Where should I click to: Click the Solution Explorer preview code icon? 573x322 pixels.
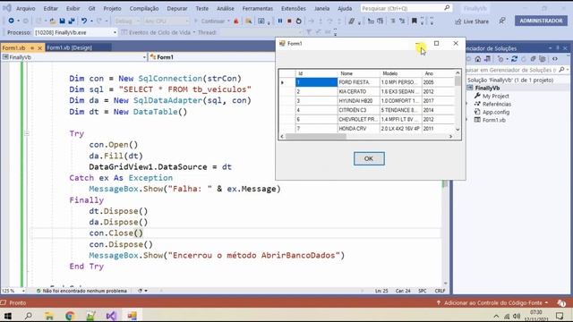coord(555,59)
